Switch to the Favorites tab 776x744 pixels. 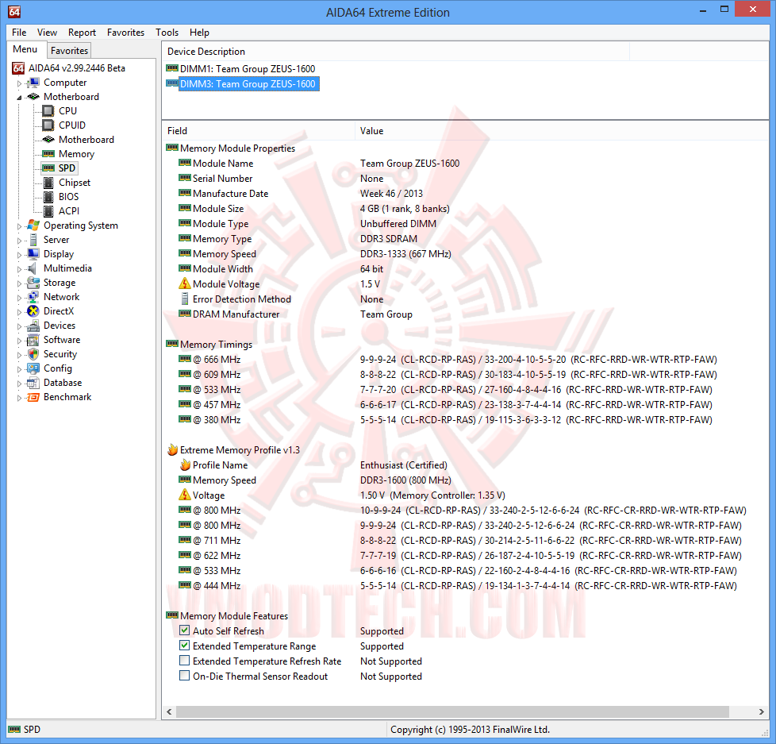(69, 51)
